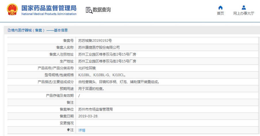This screenshot has width=260, height=136.
Task: Select company name 苏州康捷医疗股份有限公司
Action: click(x=99, y=48)
